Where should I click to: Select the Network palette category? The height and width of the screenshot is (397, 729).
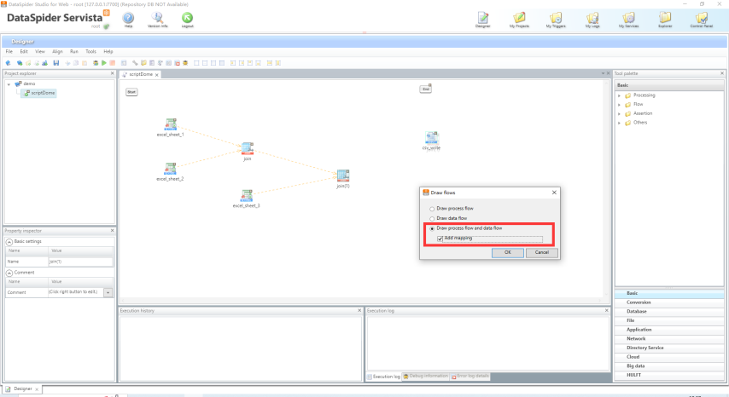point(669,339)
